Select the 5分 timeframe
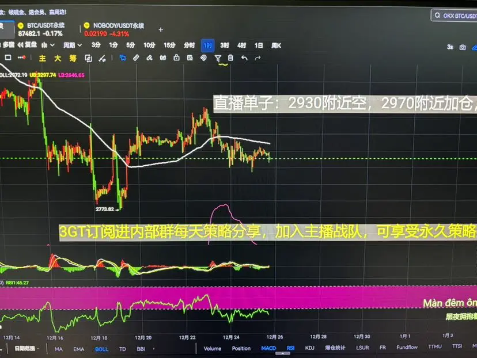Viewport: 477px width, 358px height. click(x=131, y=45)
